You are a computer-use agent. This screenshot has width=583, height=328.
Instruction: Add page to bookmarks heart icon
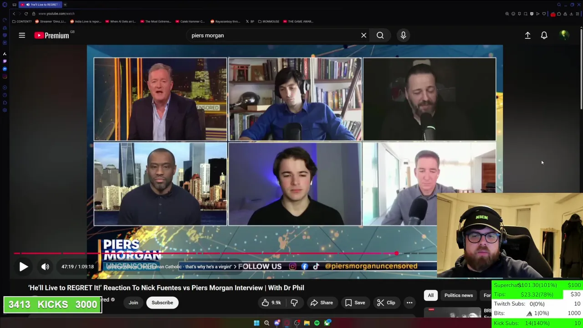coord(544,14)
